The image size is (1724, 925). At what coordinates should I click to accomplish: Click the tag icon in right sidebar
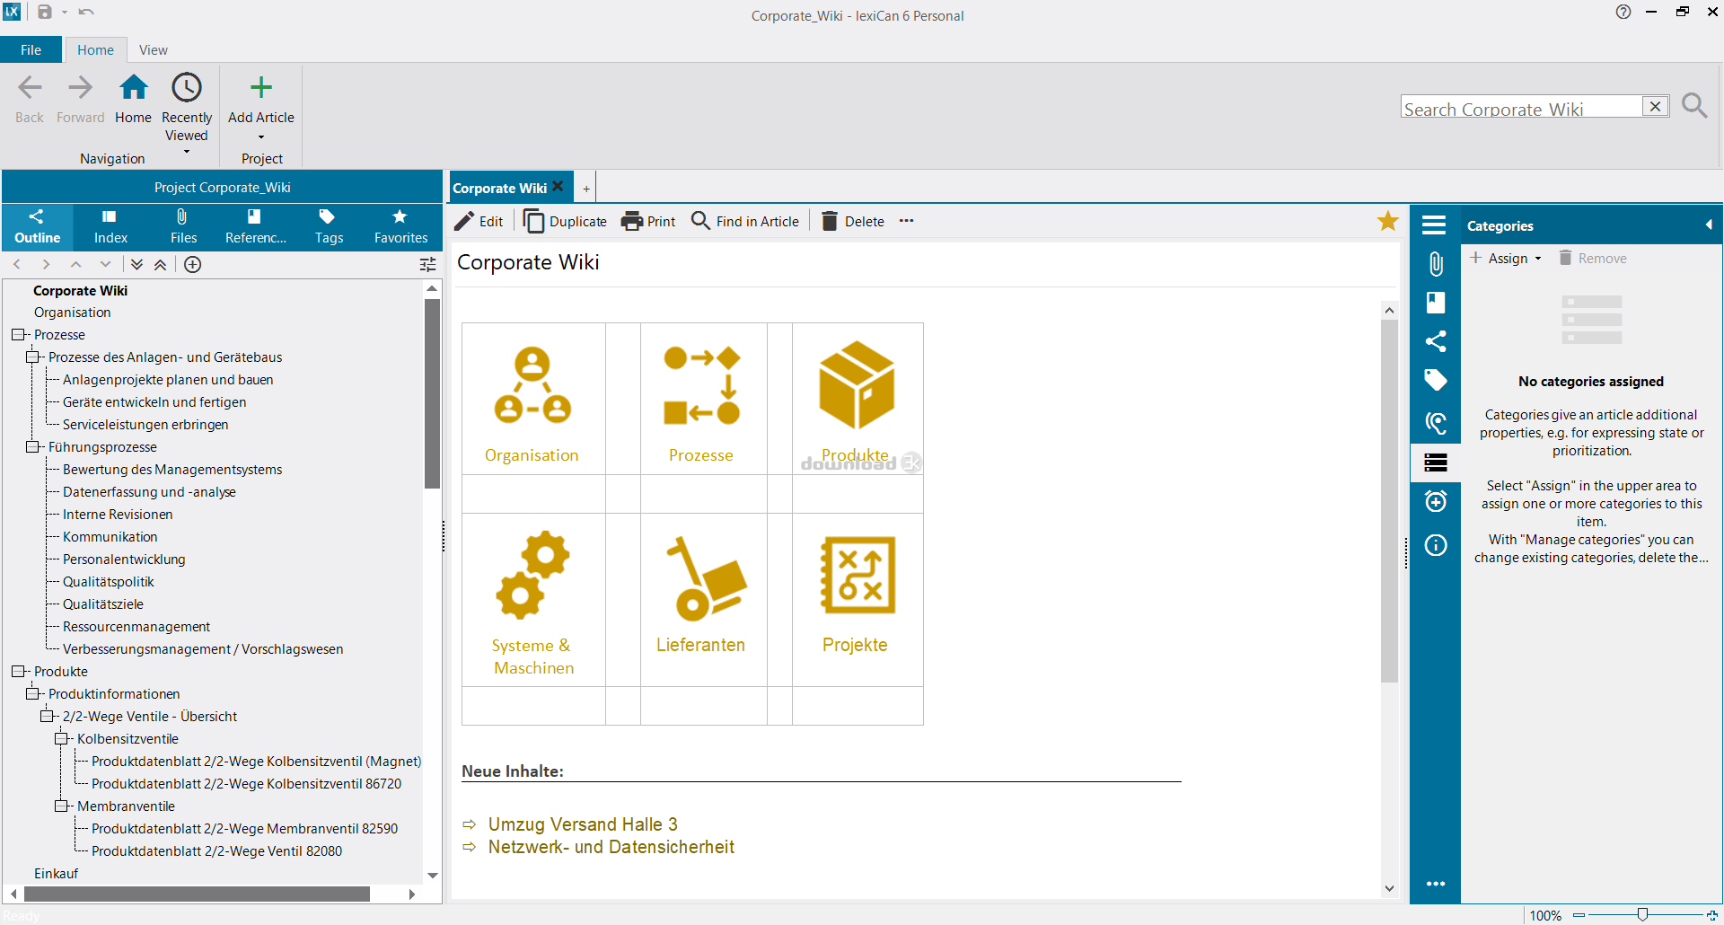[1436, 380]
